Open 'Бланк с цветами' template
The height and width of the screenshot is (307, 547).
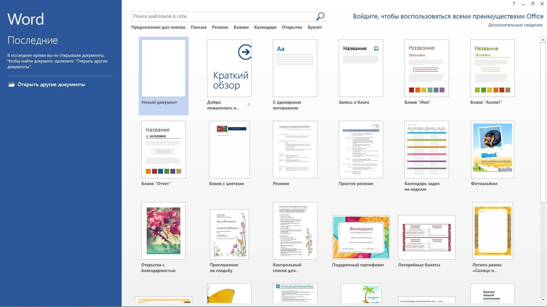click(x=229, y=150)
